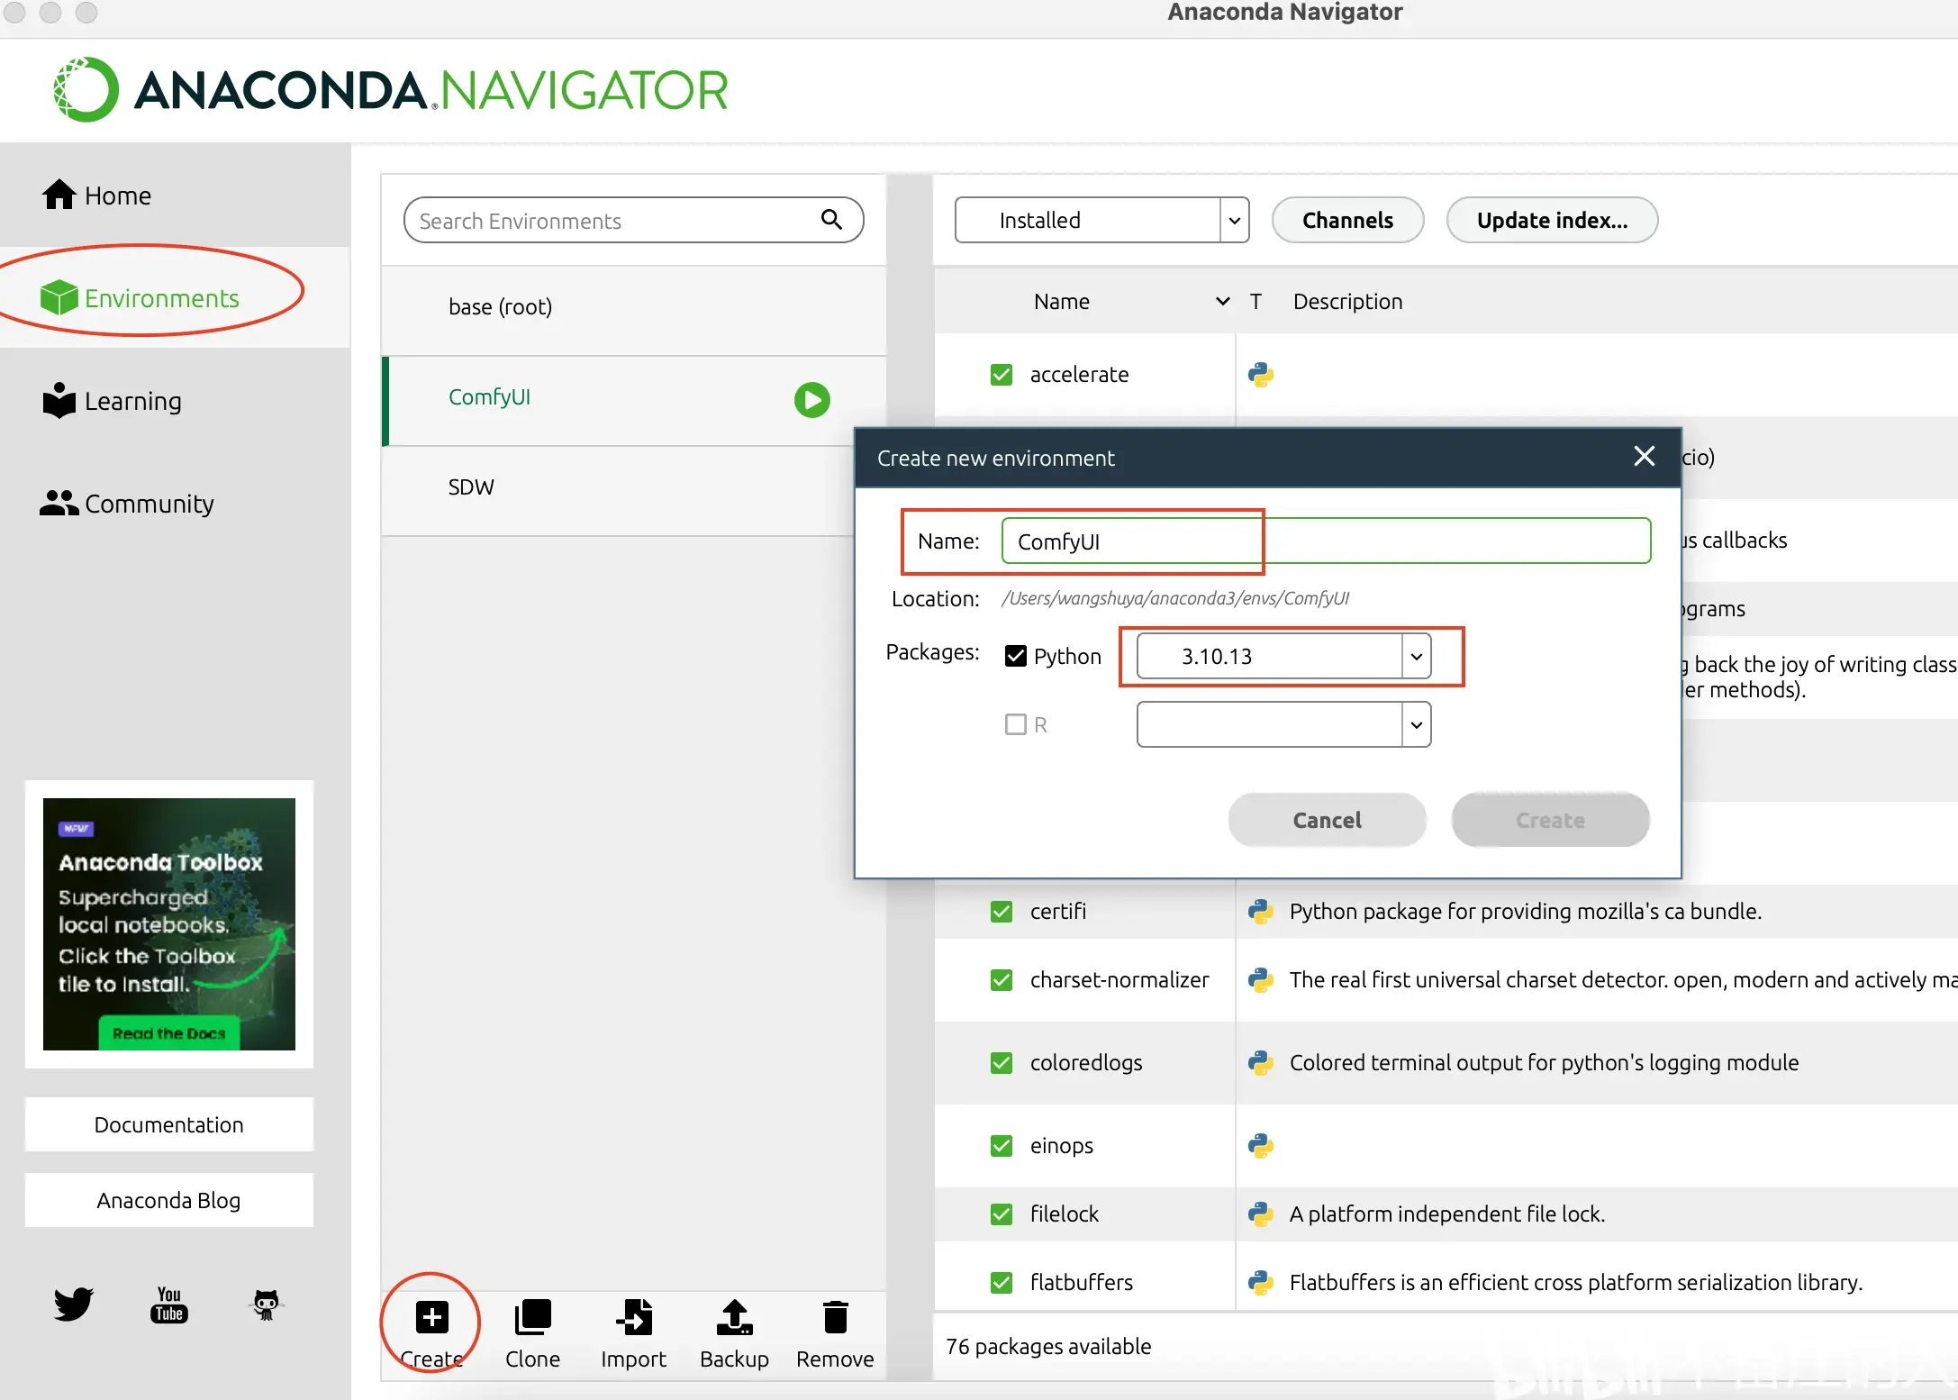The image size is (1958, 1400).
Task: Click the Remove trash icon
Action: 835,1317
